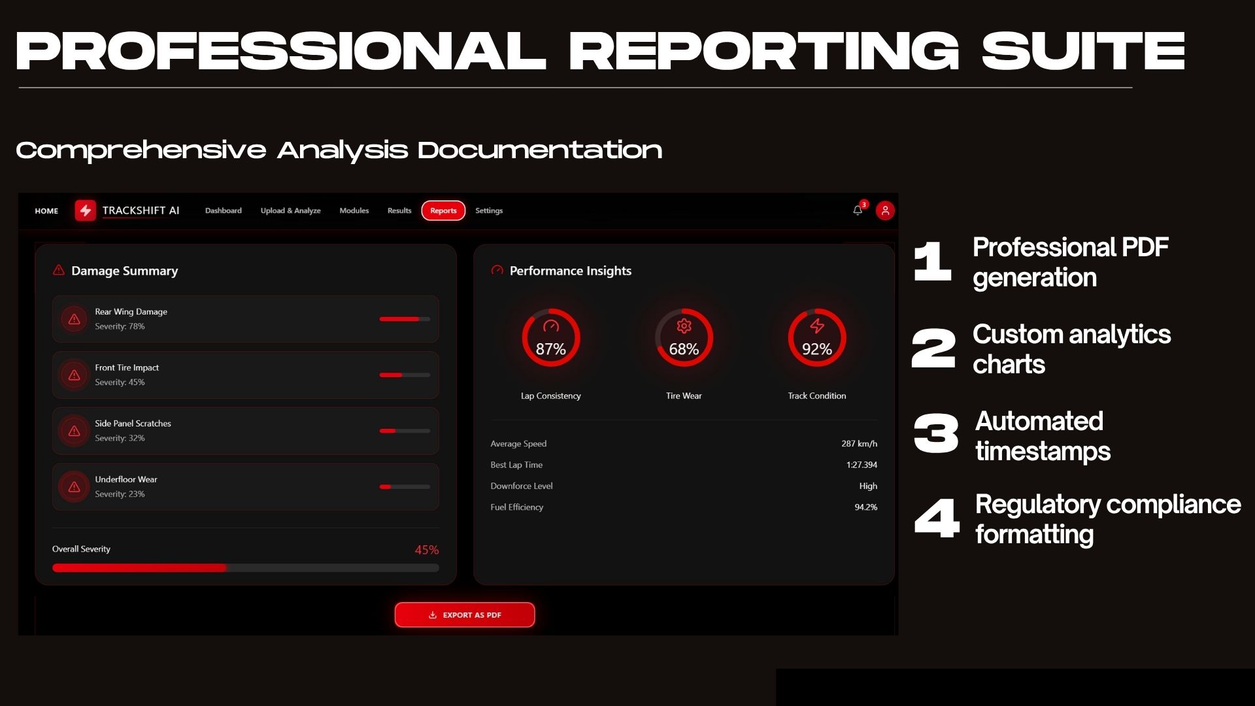
Task: Click the Underfloor Wear warning icon
Action: [x=75, y=487]
